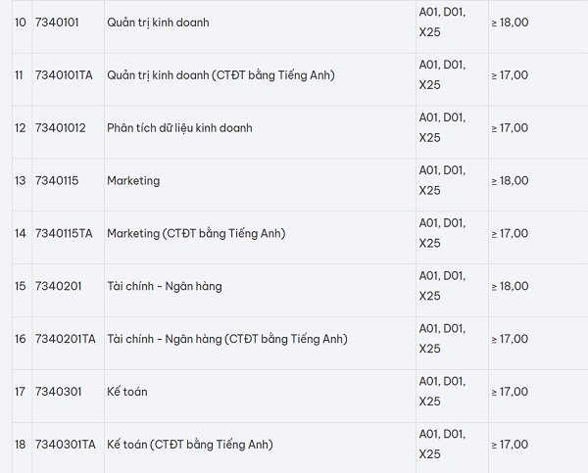The width and height of the screenshot is (588, 473).
Task: Click Phân tích dữ liệu kinh doanh text
Action: click(179, 128)
